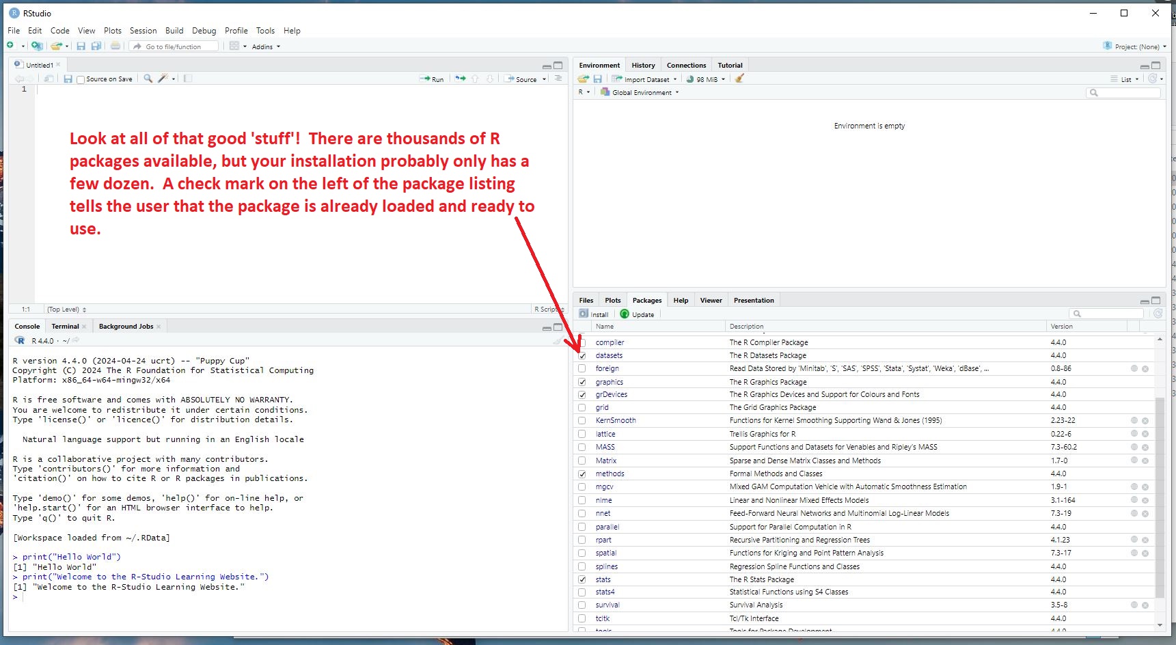This screenshot has height=645, width=1176.
Task: Enable the Source on Save checkbox
Action: tap(81, 79)
